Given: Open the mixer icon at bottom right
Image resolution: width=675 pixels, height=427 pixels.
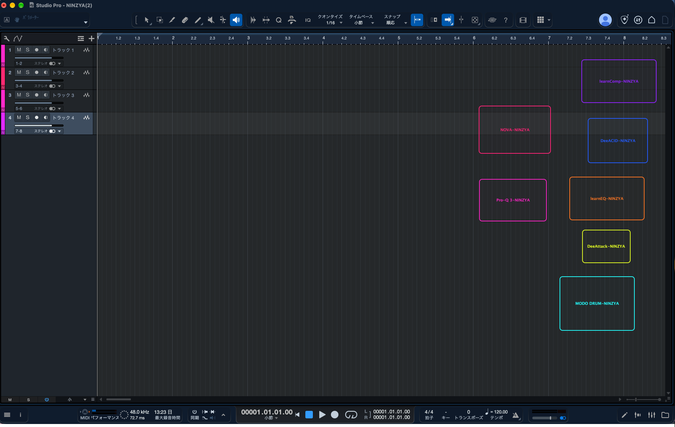Looking at the screenshot, I should pyautogui.click(x=652, y=415).
